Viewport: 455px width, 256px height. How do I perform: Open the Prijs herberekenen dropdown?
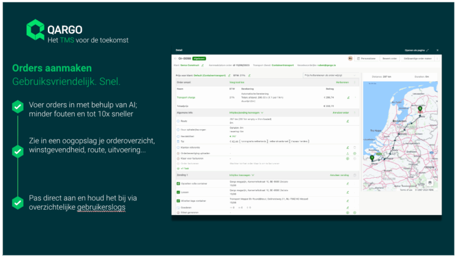point(329,76)
